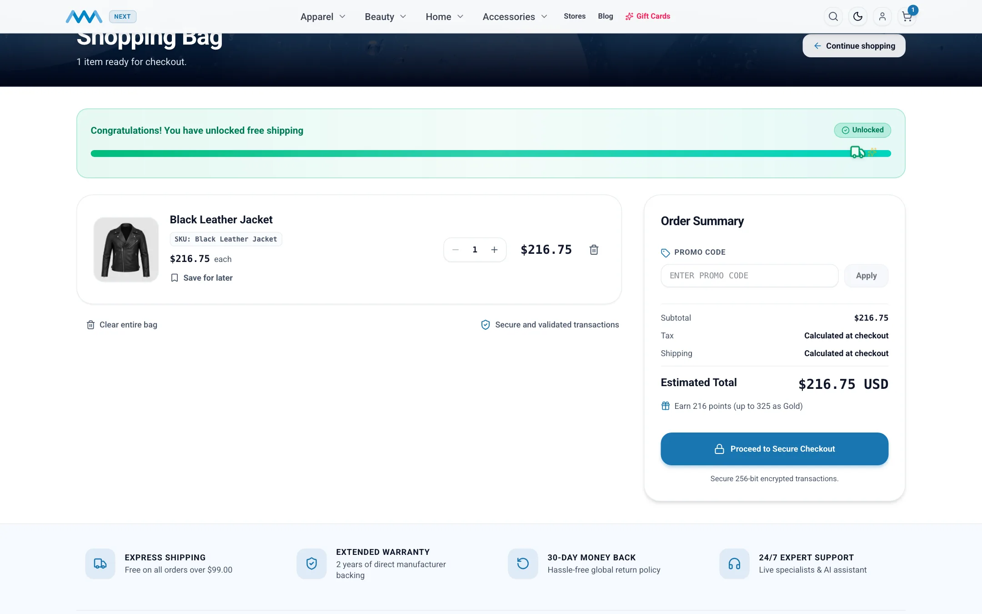This screenshot has height=614, width=982.
Task: Expand the Accessories menu
Action: pyautogui.click(x=515, y=17)
